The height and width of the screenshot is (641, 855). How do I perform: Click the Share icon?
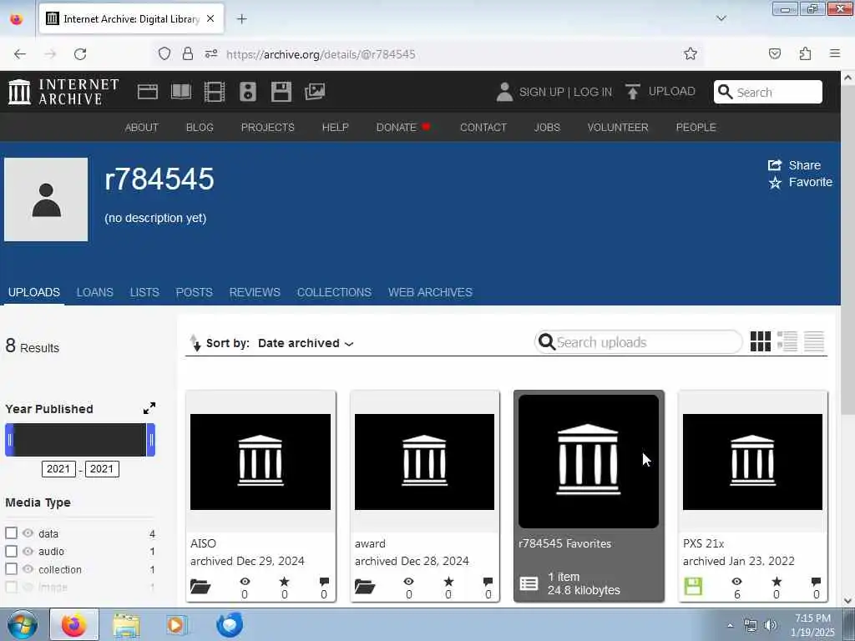point(775,165)
